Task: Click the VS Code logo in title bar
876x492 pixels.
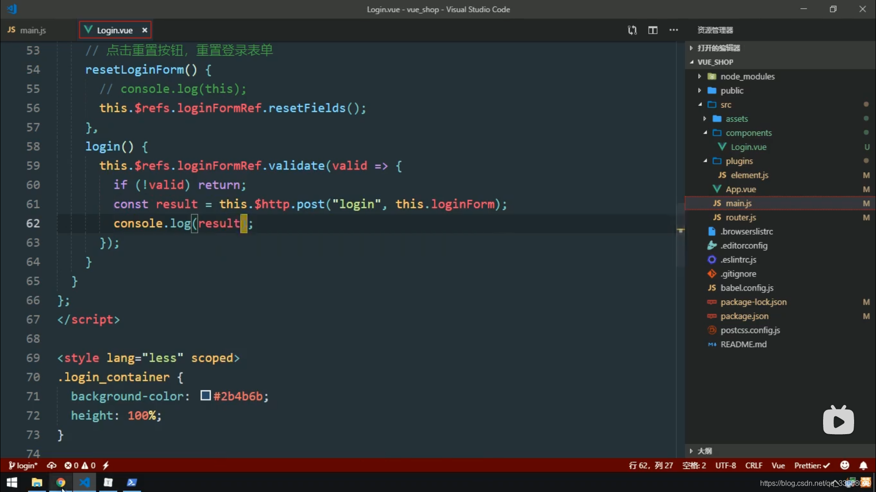Action: [12, 9]
